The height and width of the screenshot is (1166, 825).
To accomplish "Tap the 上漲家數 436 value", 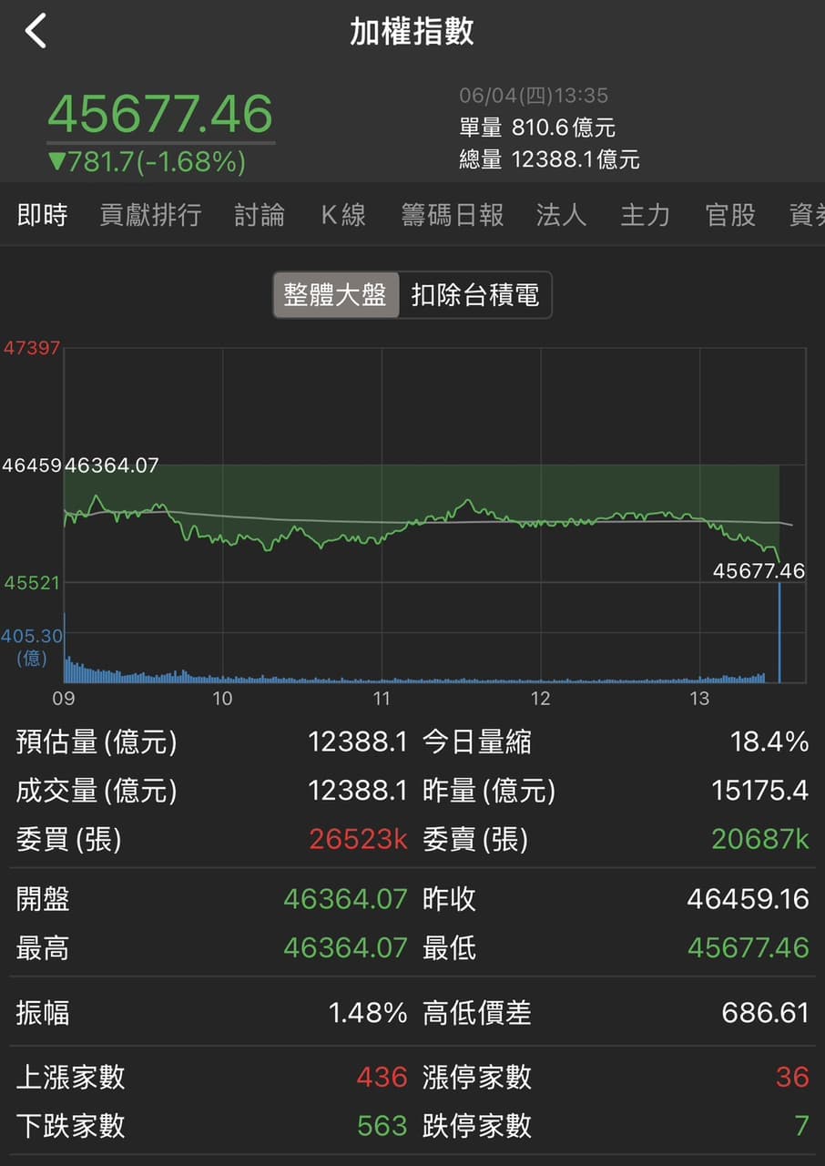I will coord(382,1078).
